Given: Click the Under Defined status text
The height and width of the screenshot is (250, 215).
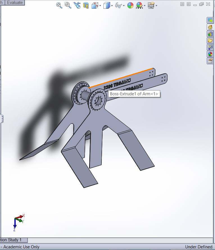Looking at the screenshot, I should point(199,247).
